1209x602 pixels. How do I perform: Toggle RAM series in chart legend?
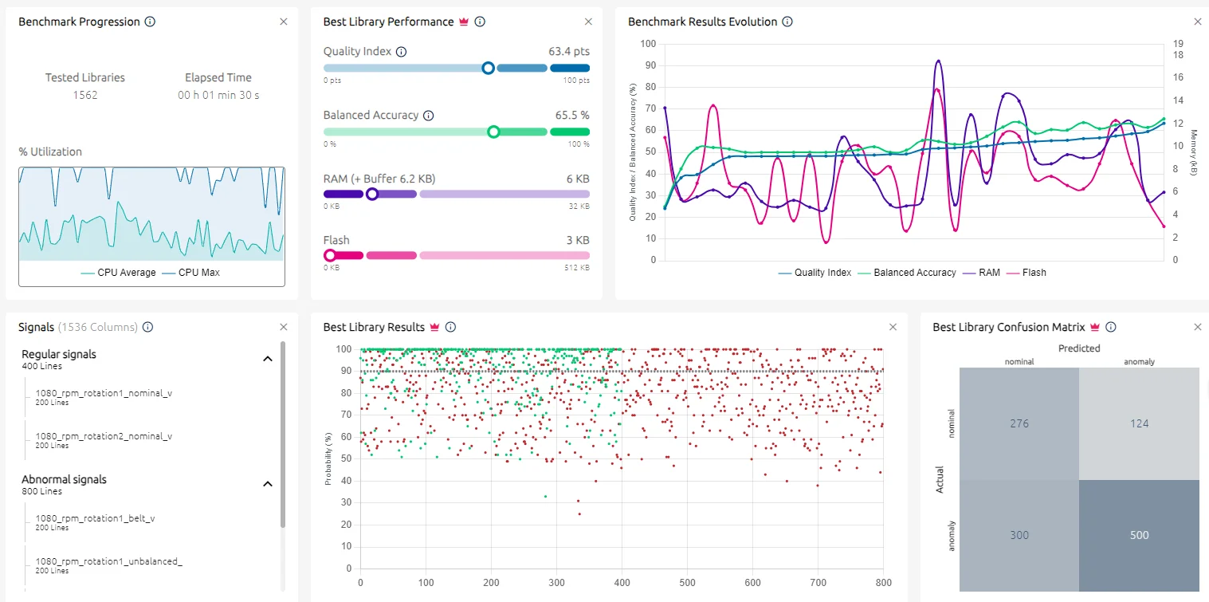980,273
